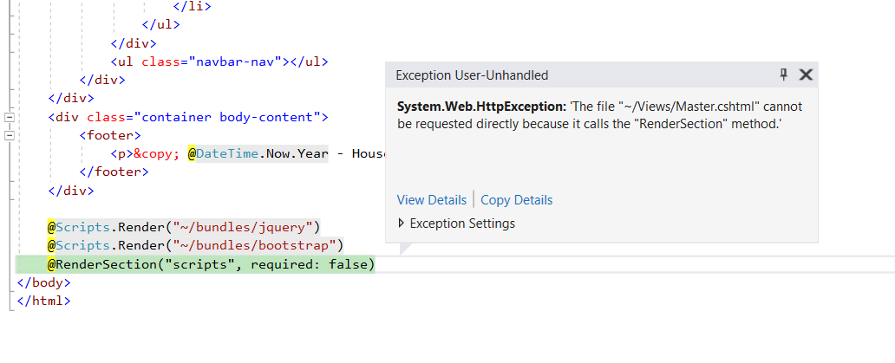Click the closing </ul> tag below </li>
This screenshot has width=895, height=363.
coord(161,24)
